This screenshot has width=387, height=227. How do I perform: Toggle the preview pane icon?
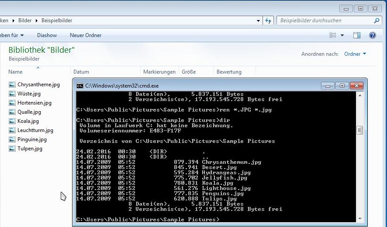[x=357, y=35]
